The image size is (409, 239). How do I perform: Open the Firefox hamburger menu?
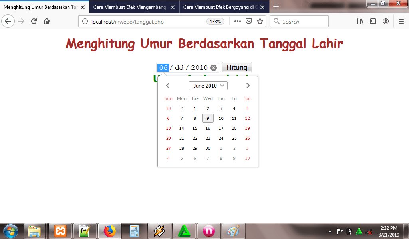click(x=401, y=22)
